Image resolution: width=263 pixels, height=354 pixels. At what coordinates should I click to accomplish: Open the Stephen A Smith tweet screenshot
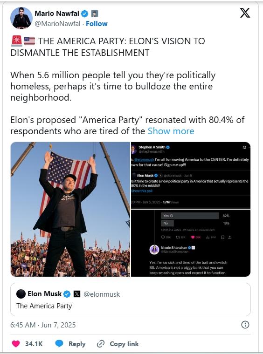point(191,175)
